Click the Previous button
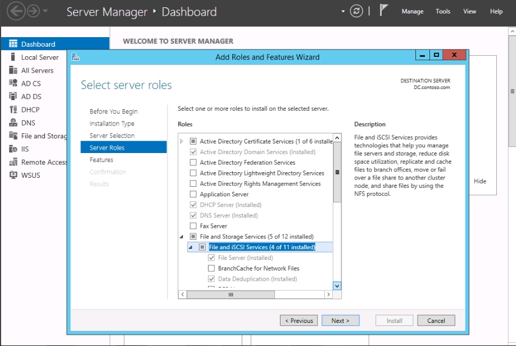The width and height of the screenshot is (516, 346). pyautogui.click(x=298, y=321)
